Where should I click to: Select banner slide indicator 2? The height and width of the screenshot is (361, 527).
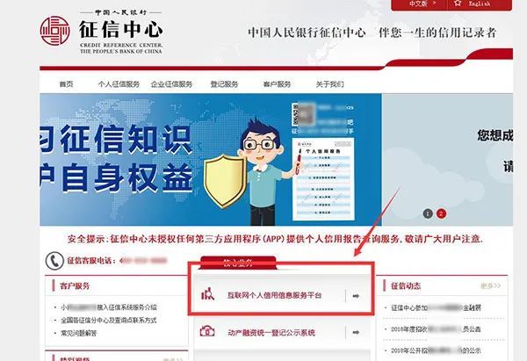pos(441,213)
